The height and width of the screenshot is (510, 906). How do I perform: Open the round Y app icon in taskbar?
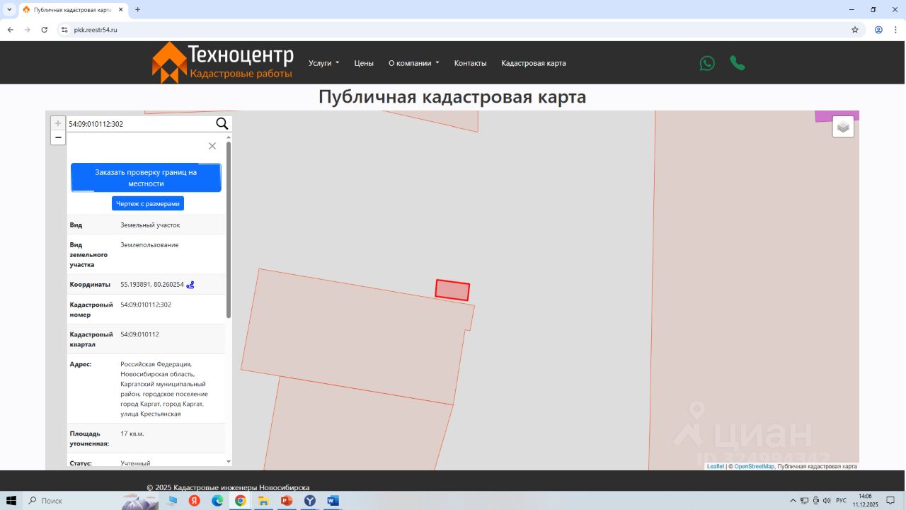click(x=310, y=501)
